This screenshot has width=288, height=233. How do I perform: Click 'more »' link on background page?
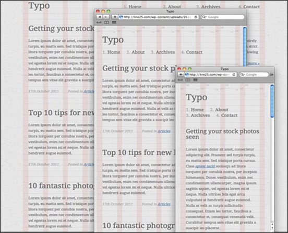(253, 63)
